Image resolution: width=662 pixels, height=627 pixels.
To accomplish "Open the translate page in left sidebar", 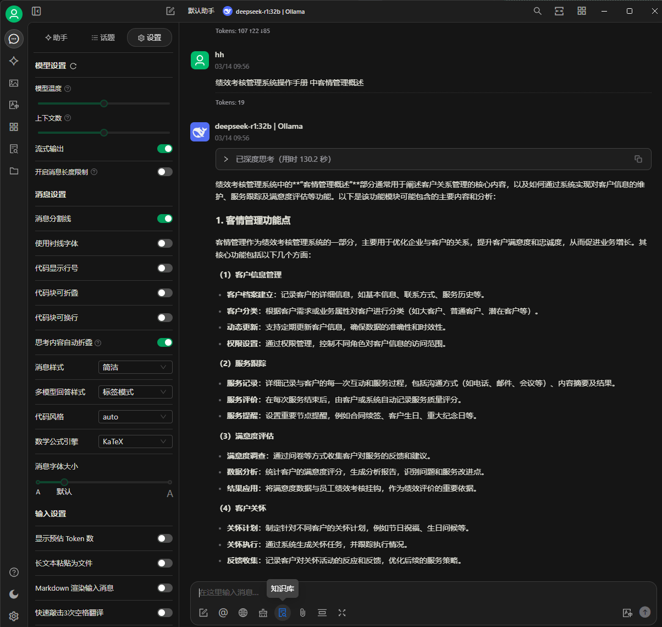I will 14,105.
